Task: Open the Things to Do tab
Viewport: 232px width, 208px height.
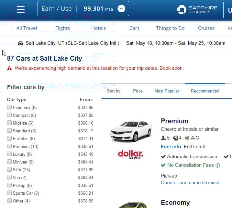Action: [170, 28]
